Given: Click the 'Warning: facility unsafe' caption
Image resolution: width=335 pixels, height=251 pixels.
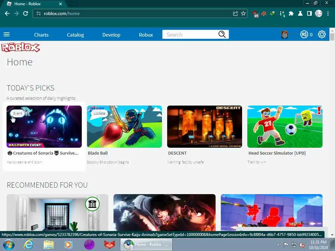Looking at the screenshot, I should pos(185,162).
